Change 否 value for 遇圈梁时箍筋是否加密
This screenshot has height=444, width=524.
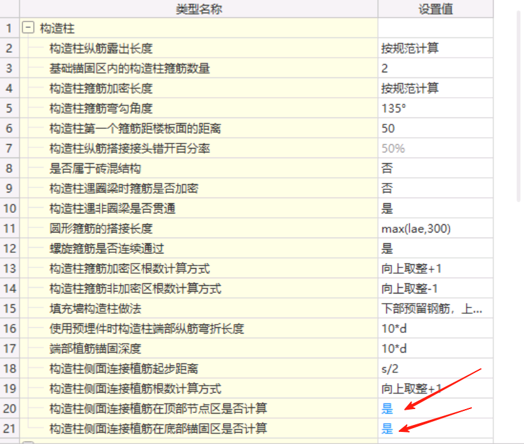436,189
